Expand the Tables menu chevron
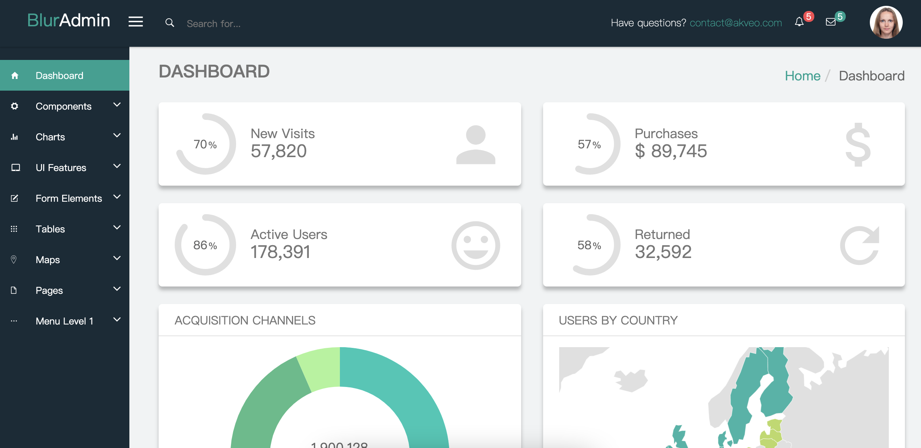The width and height of the screenshot is (921, 448). click(117, 228)
